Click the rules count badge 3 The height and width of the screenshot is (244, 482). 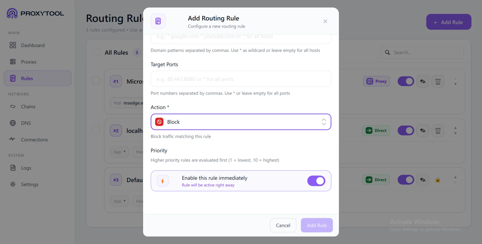[137, 52]
